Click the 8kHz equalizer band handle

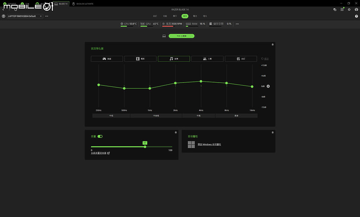pos(226,83)
